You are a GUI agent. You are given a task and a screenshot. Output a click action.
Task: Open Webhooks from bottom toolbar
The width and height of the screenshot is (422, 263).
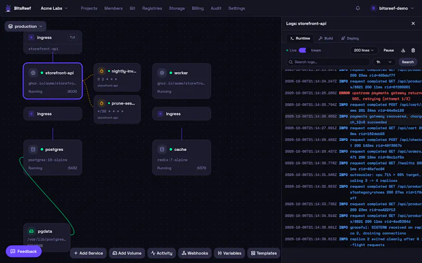point(195,253)
